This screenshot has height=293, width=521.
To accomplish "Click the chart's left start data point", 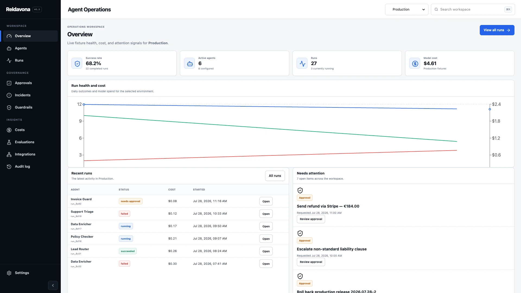I will (x=84, y=104).
